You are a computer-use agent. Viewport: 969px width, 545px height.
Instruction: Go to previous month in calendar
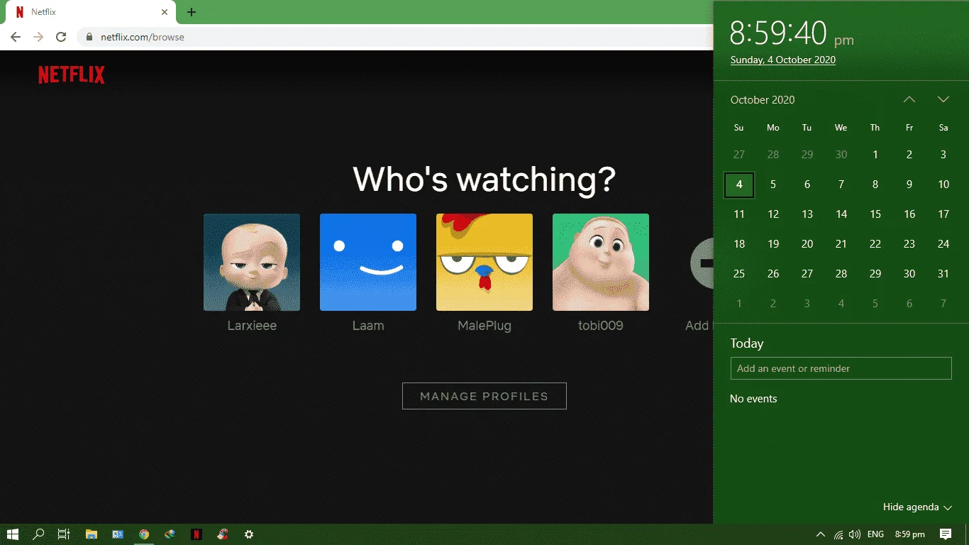click(x=909, y=99)
